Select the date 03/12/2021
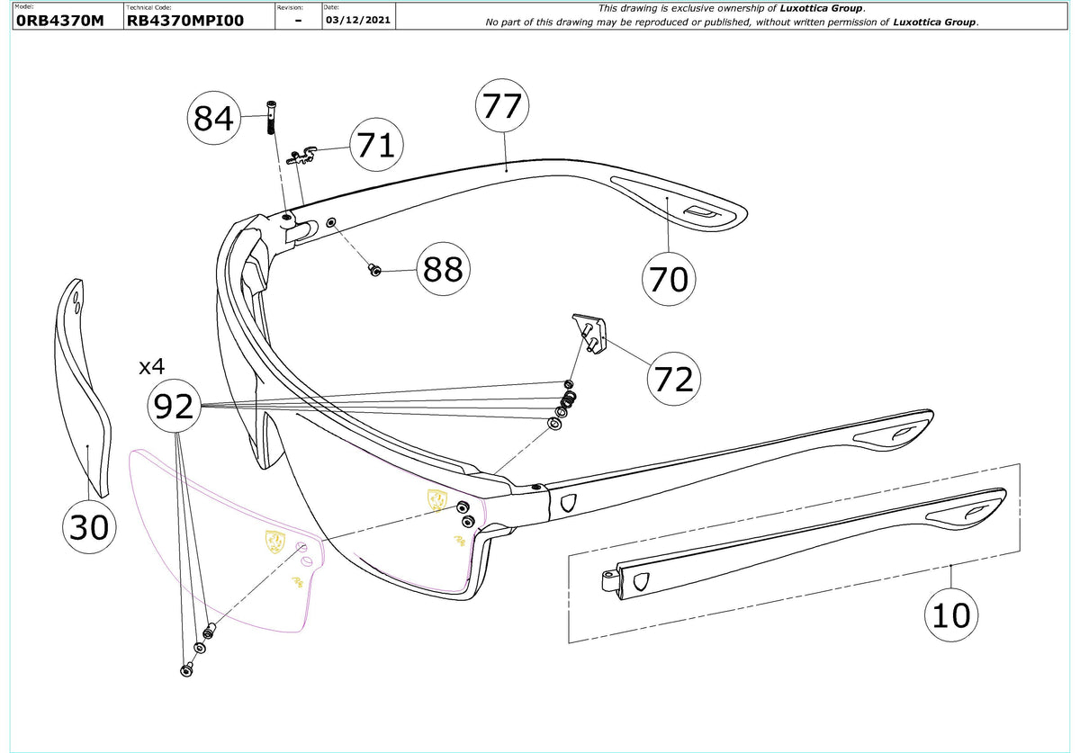The height and width of the screenshot is (753, 1080). click(x=358, y=20)
